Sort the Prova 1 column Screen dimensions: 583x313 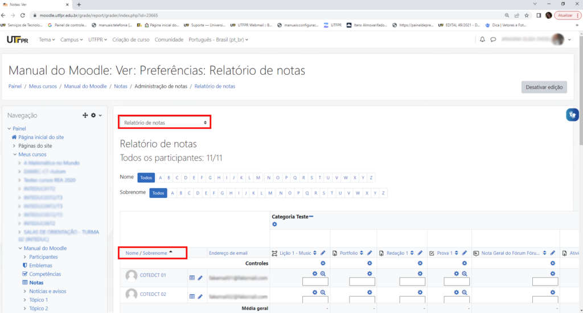[x=456, y=253]
